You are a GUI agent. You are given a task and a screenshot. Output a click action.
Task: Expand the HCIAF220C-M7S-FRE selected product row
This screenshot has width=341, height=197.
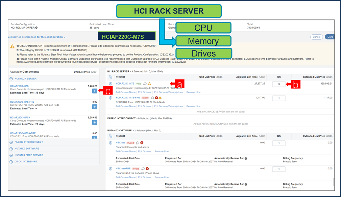(111, 98)
